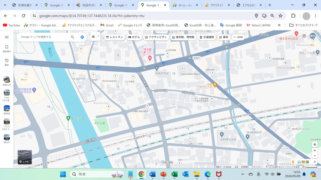Click the Grand Garden Marconi pin
The height and width of the screenshot is (180, 321).
pyautogui.click(x=183, y=69)
